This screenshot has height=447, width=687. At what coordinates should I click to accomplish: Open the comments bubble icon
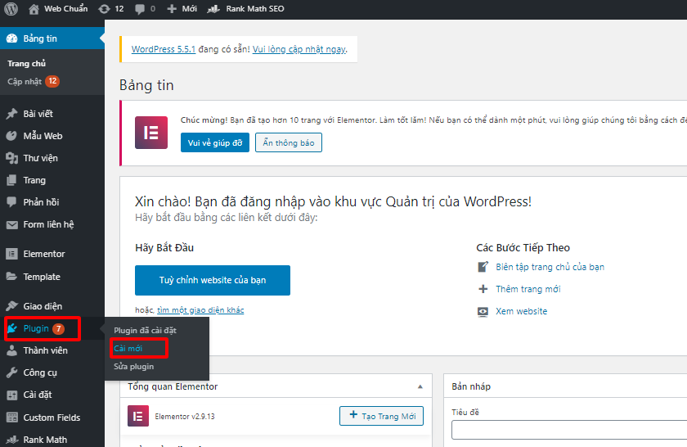(x=144, y=9)
